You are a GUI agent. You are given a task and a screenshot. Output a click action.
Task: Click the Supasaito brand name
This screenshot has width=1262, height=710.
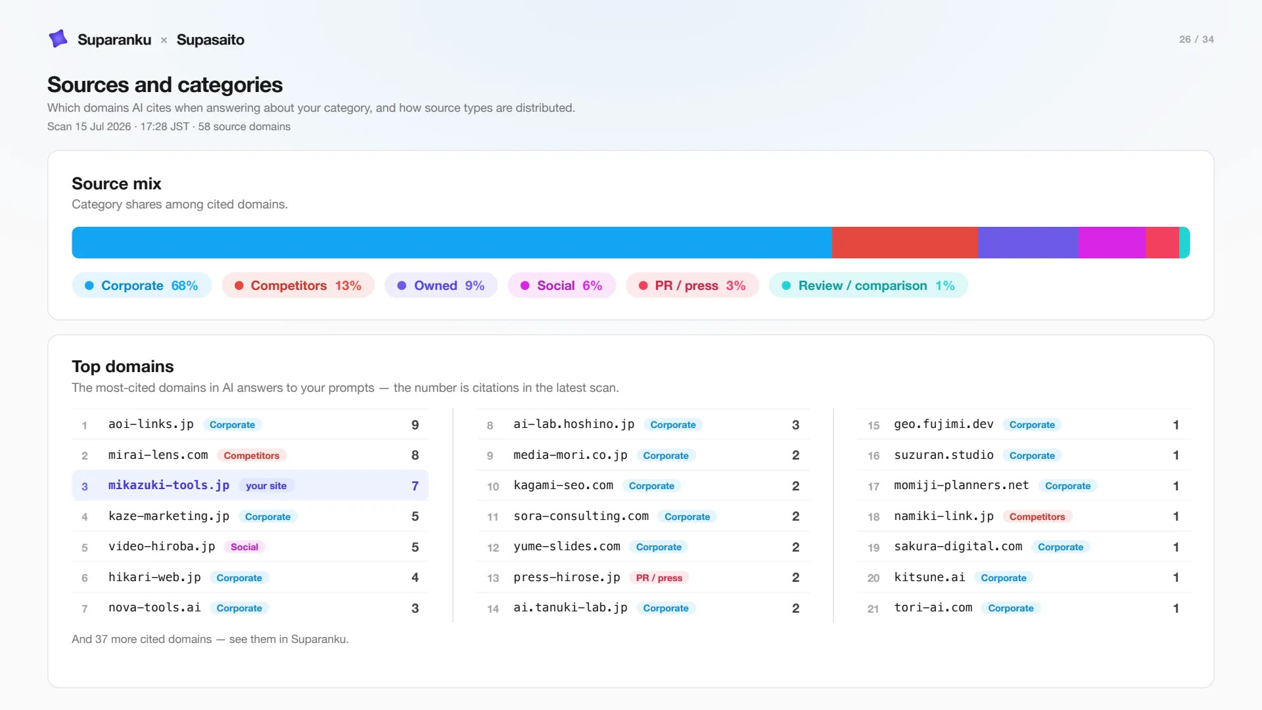click(210, 39)
